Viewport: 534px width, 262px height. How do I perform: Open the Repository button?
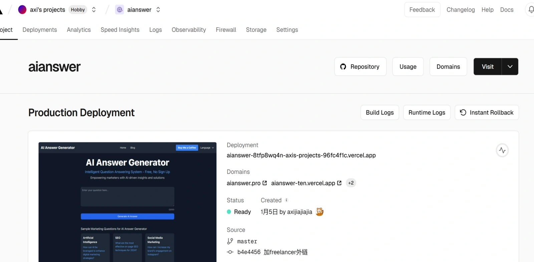(360, 67)
